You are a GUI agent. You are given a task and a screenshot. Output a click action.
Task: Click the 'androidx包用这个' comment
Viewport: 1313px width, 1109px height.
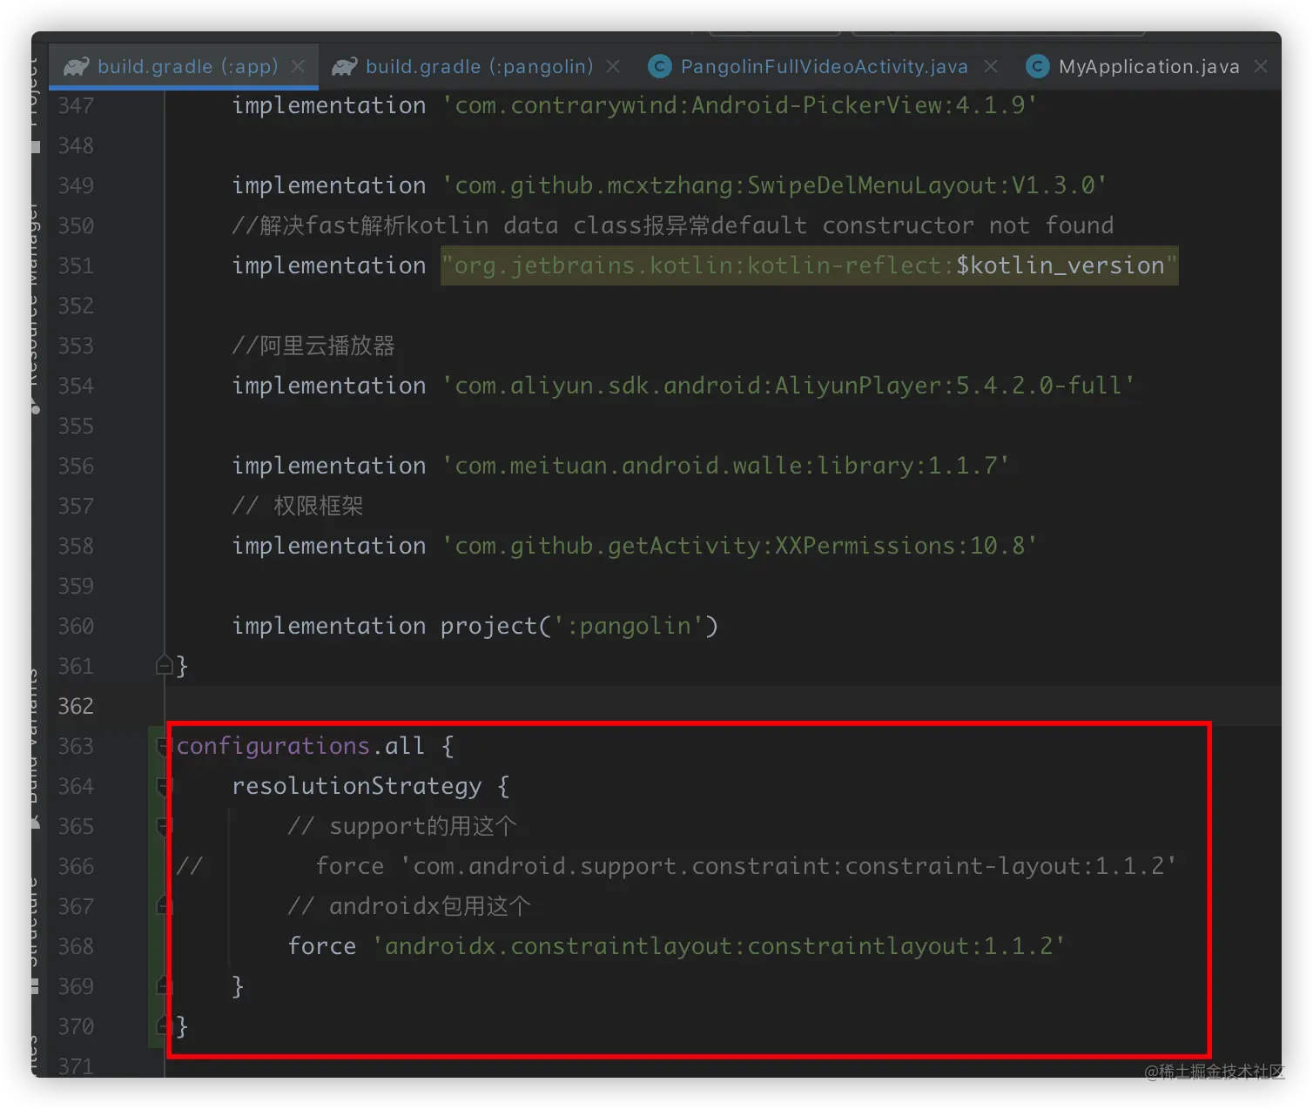409,906
